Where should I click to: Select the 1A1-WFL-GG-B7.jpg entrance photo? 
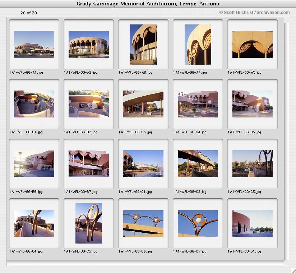[x=88, y=164]
